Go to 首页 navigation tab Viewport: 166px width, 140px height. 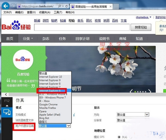pos(10,39)
